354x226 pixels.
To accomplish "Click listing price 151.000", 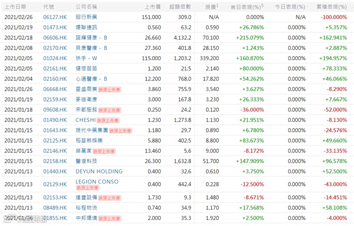I will [x=151, y=17].
